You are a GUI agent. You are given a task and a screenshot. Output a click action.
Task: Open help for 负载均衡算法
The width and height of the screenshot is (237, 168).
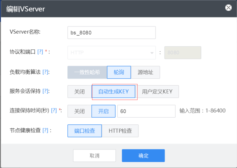click(46, 72)
